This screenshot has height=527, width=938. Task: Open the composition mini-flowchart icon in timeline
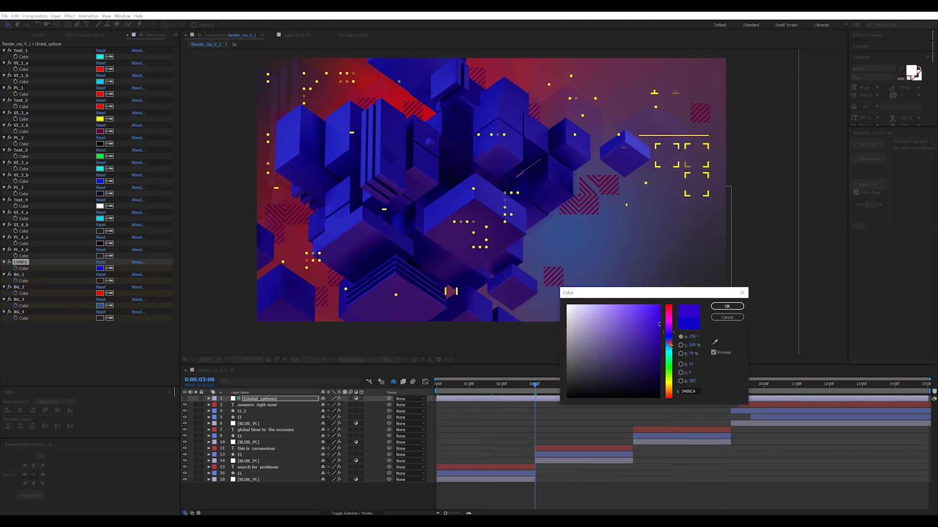pos(369,382)
